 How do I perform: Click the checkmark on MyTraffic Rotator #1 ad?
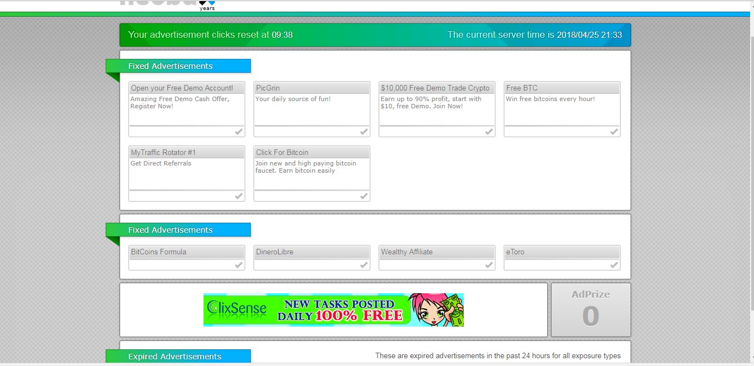tap(239, 196)
